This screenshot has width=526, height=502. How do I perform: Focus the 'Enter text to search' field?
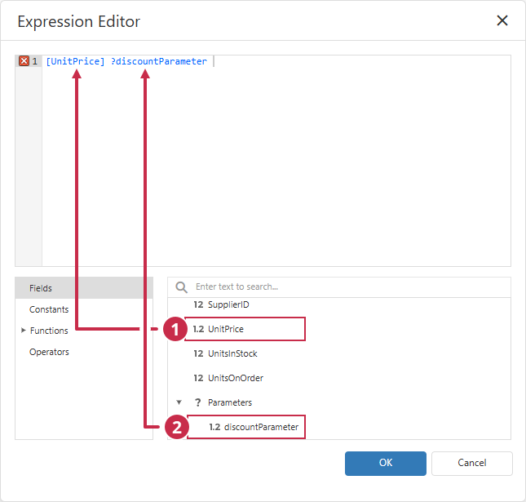coord(339,287)
